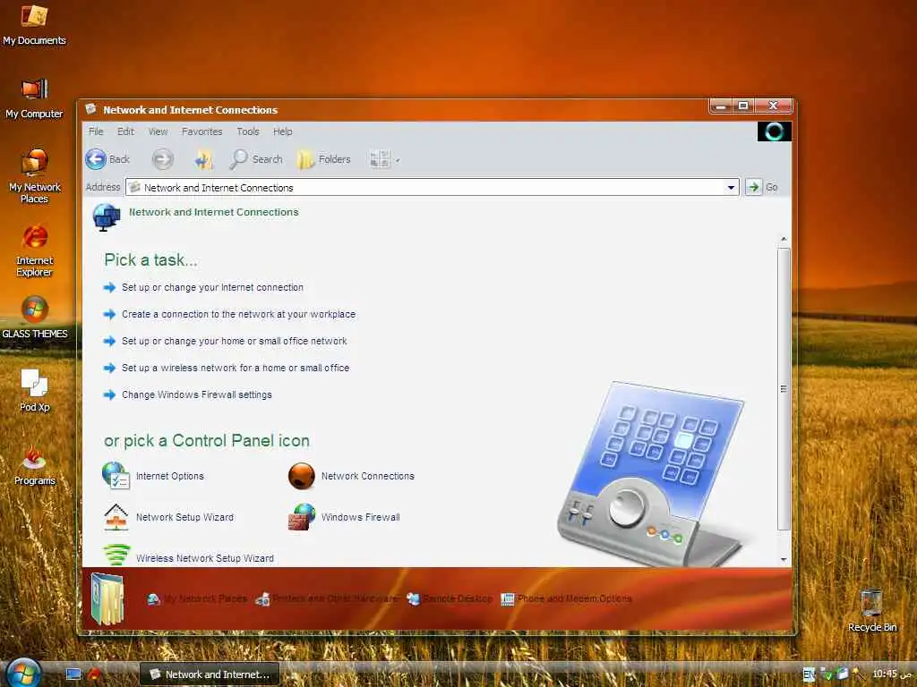
Task: Toggle the Folders pane
Action: click(x=324, y=159)
